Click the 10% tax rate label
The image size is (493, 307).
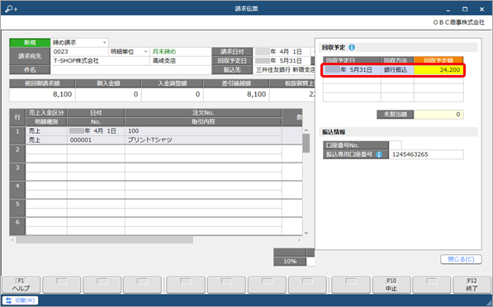(290, 261)
